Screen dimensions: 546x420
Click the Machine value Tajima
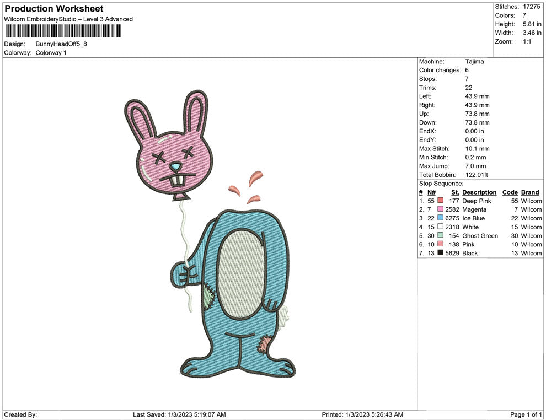[x=474, y=61]
